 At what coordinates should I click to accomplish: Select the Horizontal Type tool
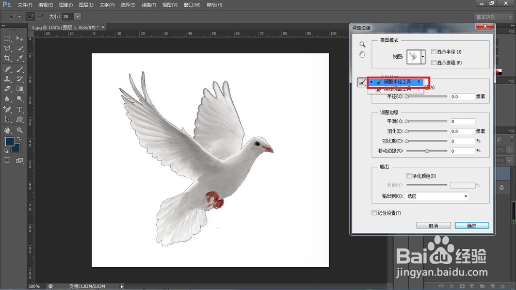coord(20,109)
